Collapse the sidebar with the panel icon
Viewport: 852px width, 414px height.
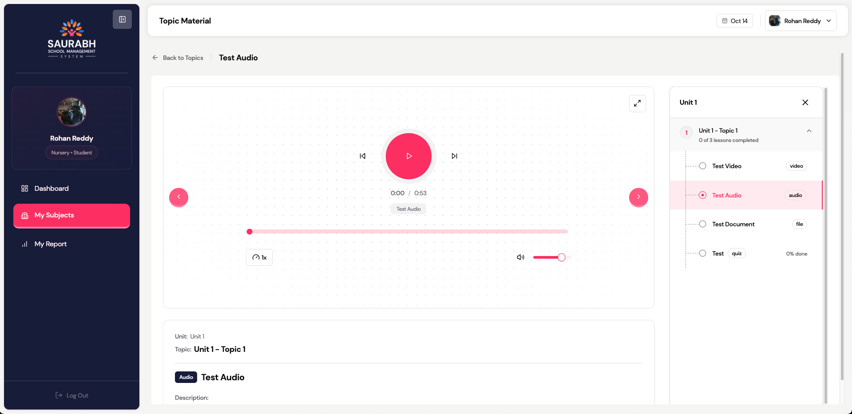tap(122, 20)
